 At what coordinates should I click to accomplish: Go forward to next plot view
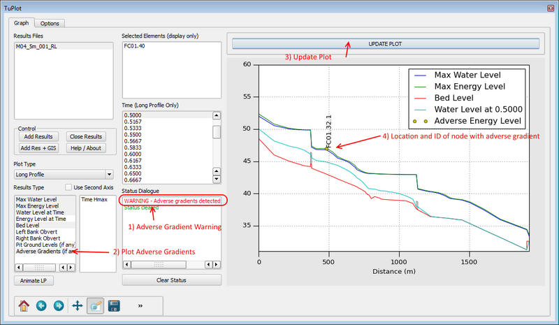pos(59,305)
